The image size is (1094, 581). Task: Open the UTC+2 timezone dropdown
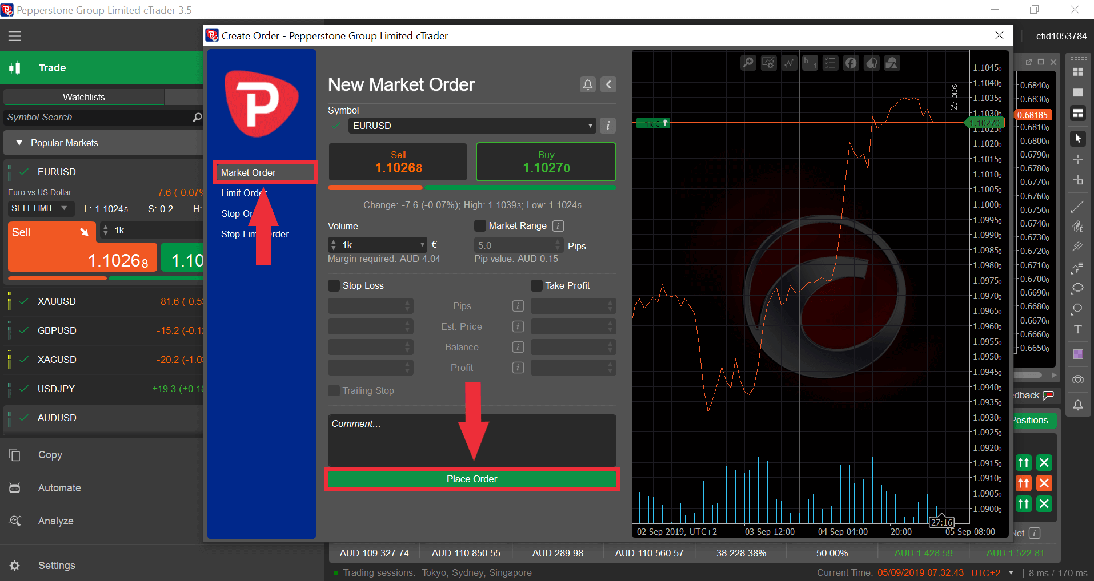click(1011, 572)
